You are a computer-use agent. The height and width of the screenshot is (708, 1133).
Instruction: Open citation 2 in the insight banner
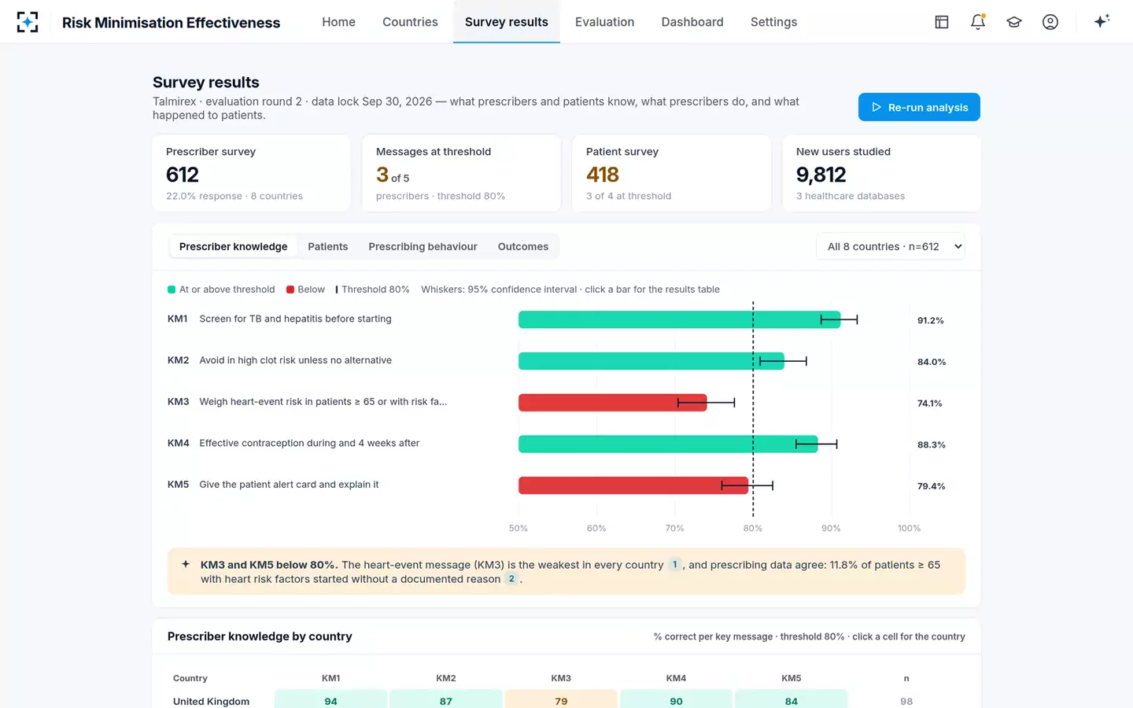point(511,578)
